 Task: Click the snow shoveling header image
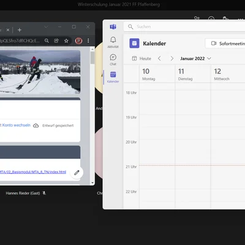[40, 72]
